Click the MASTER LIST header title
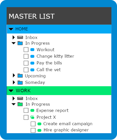This screenshot has height=140, width=117. [x=32, y=16]
